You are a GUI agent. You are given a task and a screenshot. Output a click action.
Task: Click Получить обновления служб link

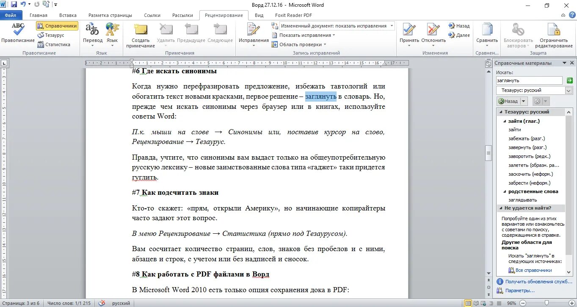coord(539,282)
